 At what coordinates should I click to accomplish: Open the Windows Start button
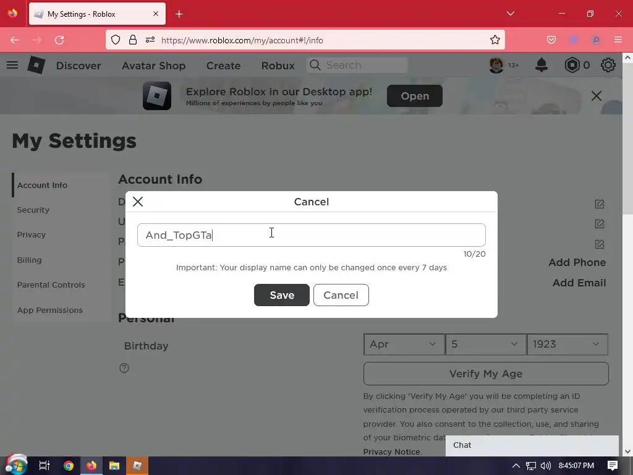[16, 464]
